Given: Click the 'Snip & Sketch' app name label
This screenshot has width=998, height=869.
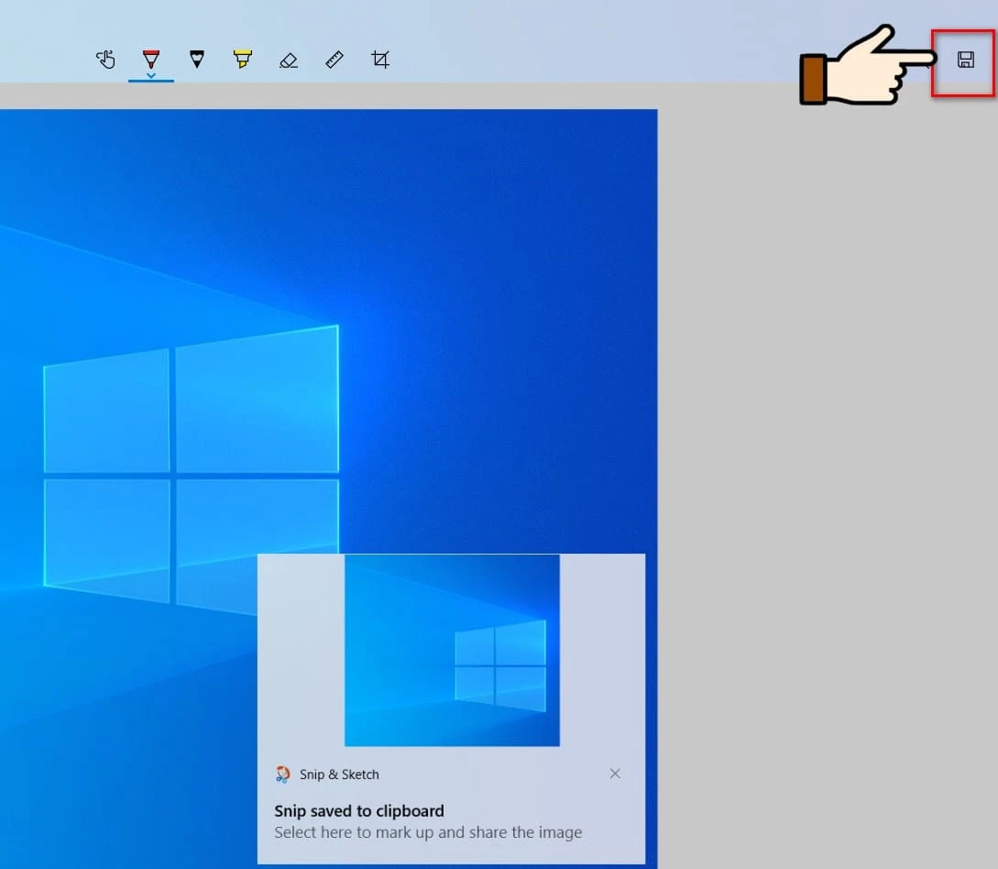Looking at the screenshot, I should pyautogui.click(x=339, y=775).
